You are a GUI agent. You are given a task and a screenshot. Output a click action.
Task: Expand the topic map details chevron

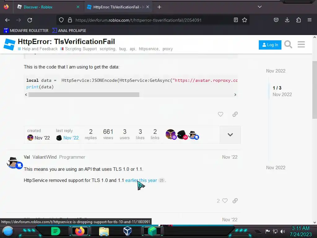(x=230, y=134)
